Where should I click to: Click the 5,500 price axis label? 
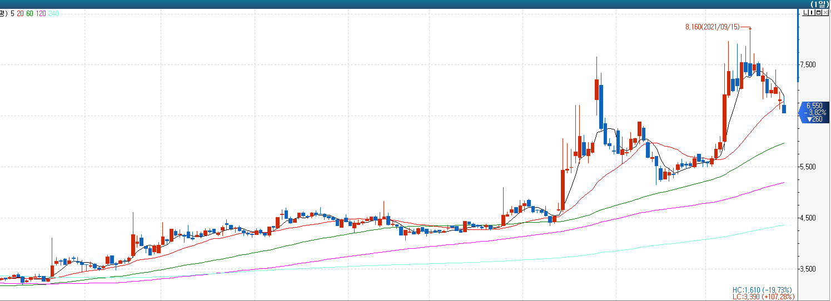pos(807,167)
